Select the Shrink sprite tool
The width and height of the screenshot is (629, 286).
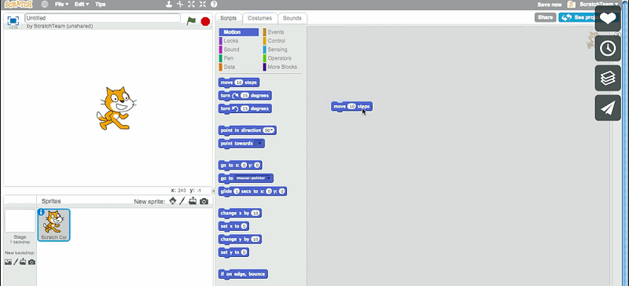(x=203, y=4)
